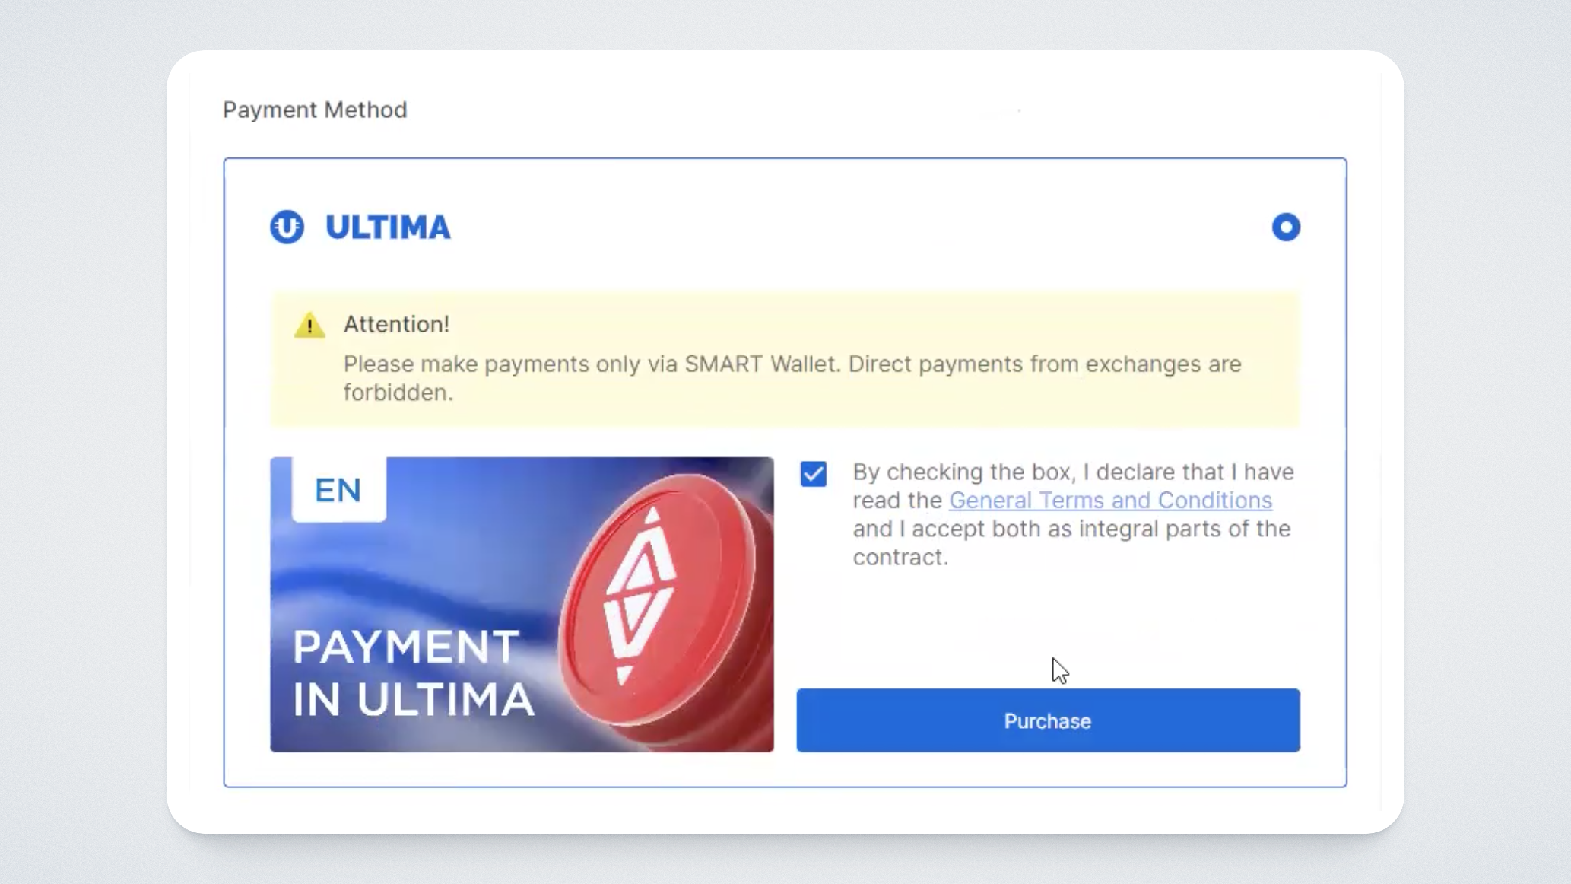This screenshot has width=1571, height=884.
Task: Select the ULTIMA payment radio button
Action: [1286, 227]
